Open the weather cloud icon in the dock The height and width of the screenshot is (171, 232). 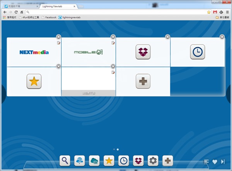[x=79, y=161]
